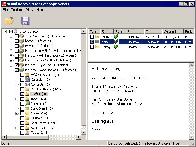Click the Calendar folder icon

tap(27, 80)
